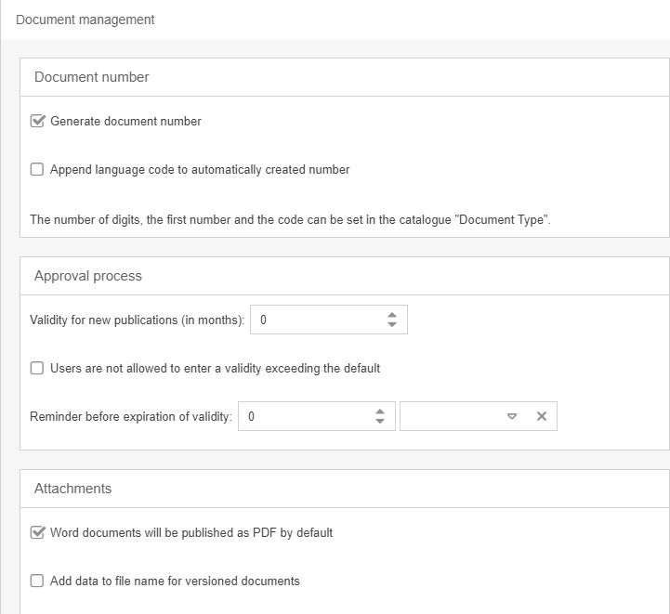Decrease reminder before expiration value
670x614 pixels.
379,422
